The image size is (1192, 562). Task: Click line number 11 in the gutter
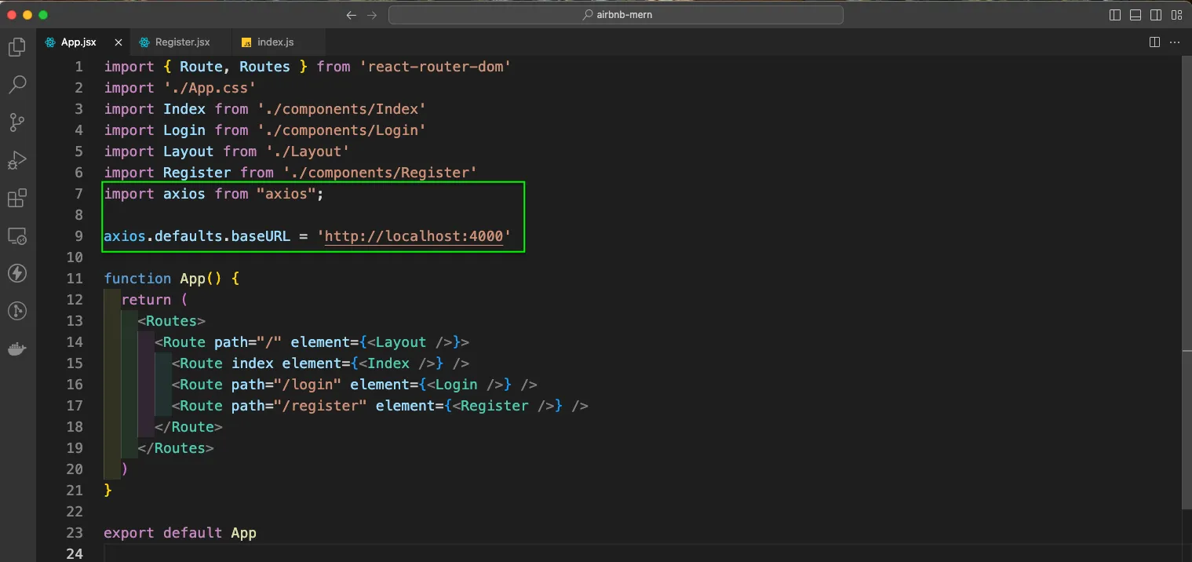click(75, 279)
